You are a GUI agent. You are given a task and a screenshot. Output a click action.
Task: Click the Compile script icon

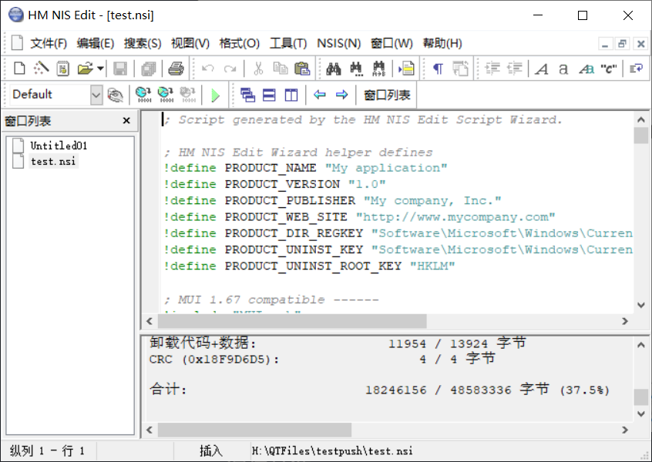pos(144,95)
